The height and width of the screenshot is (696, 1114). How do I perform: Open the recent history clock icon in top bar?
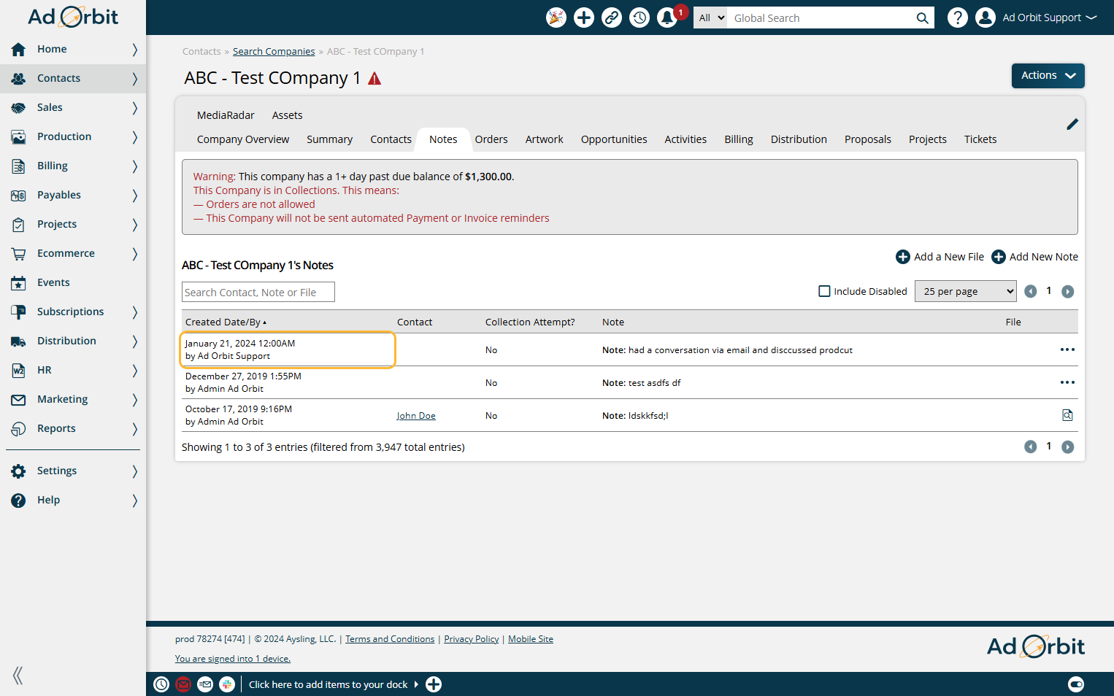639,18
